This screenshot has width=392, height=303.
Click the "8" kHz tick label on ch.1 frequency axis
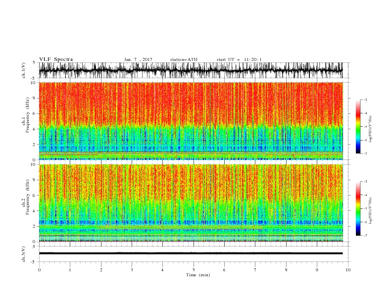[35, 98]
